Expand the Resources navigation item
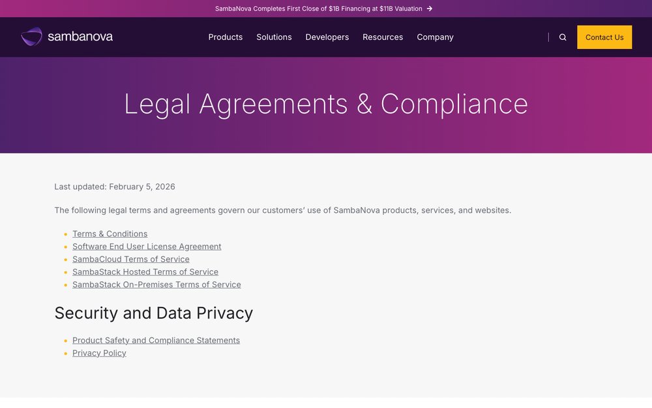This screenshot has height=408, width=652. [383, 37]
